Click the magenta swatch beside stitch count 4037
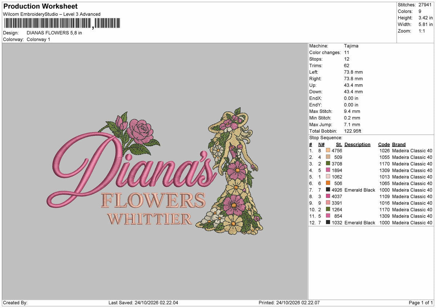 [328, 196]
